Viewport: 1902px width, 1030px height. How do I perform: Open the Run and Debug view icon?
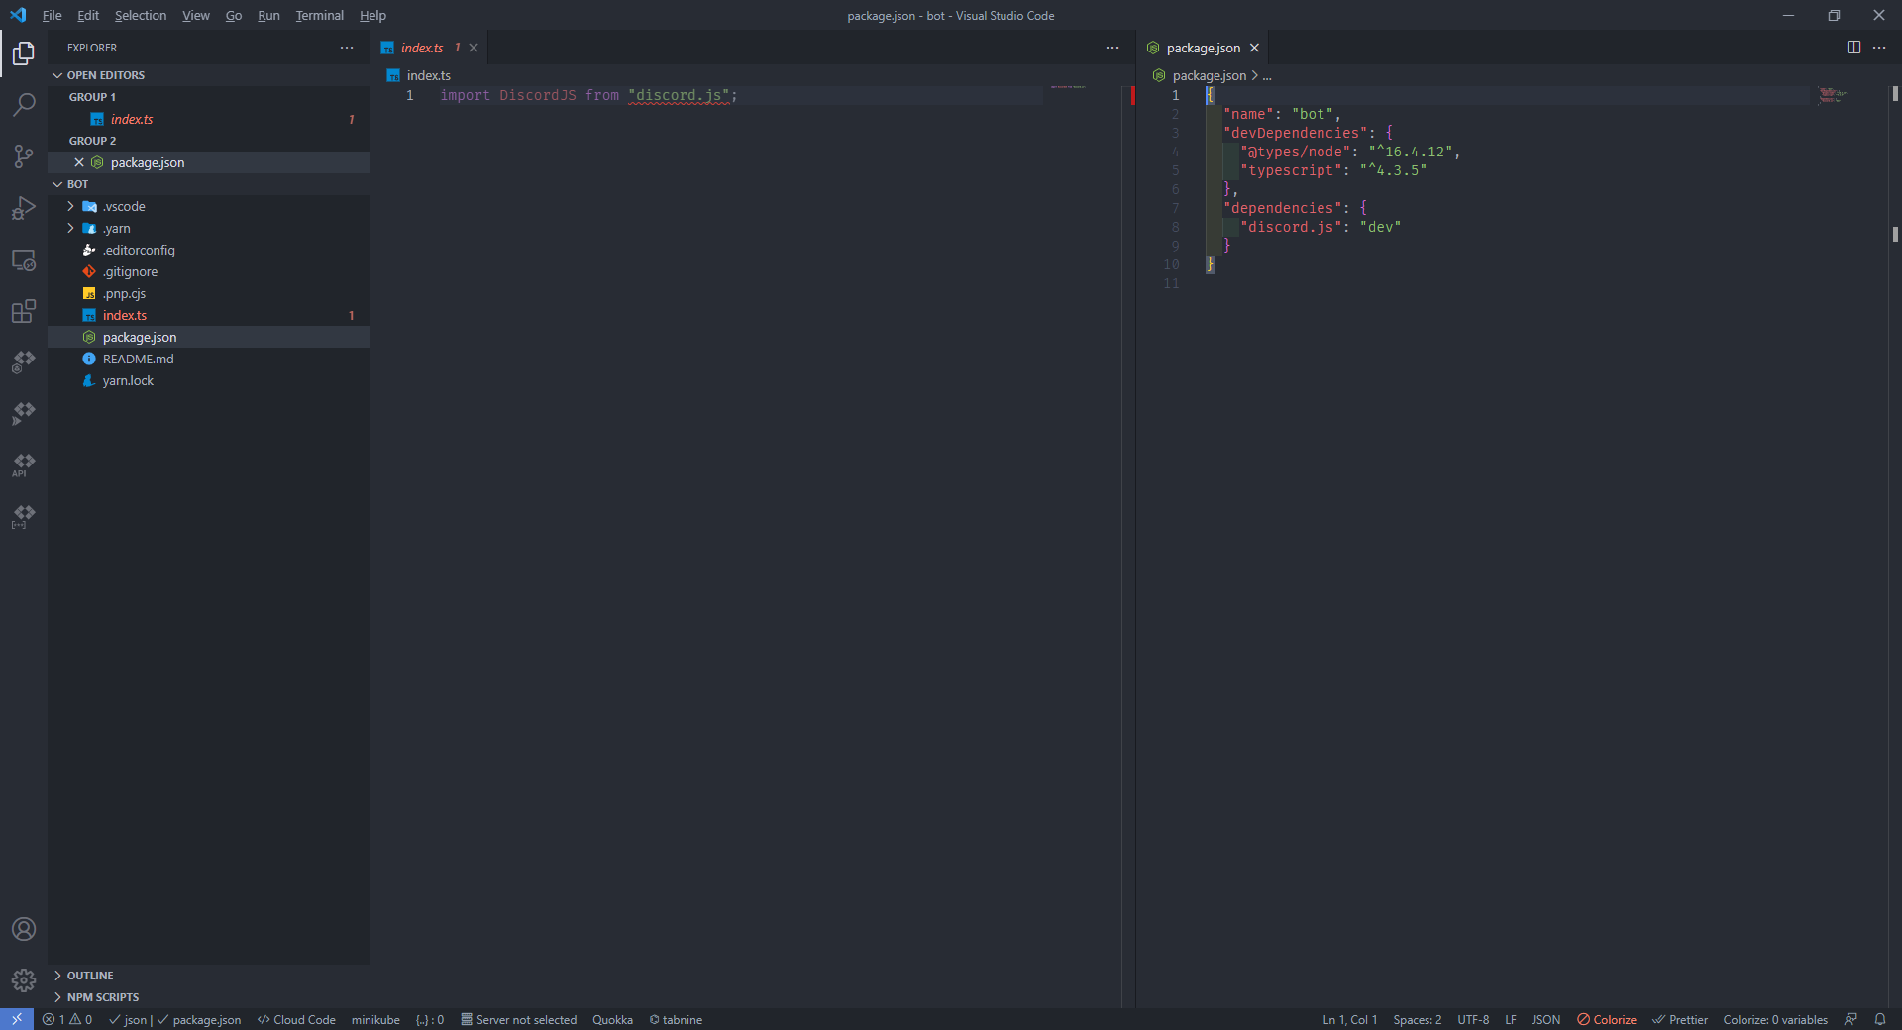click(24, 208)
